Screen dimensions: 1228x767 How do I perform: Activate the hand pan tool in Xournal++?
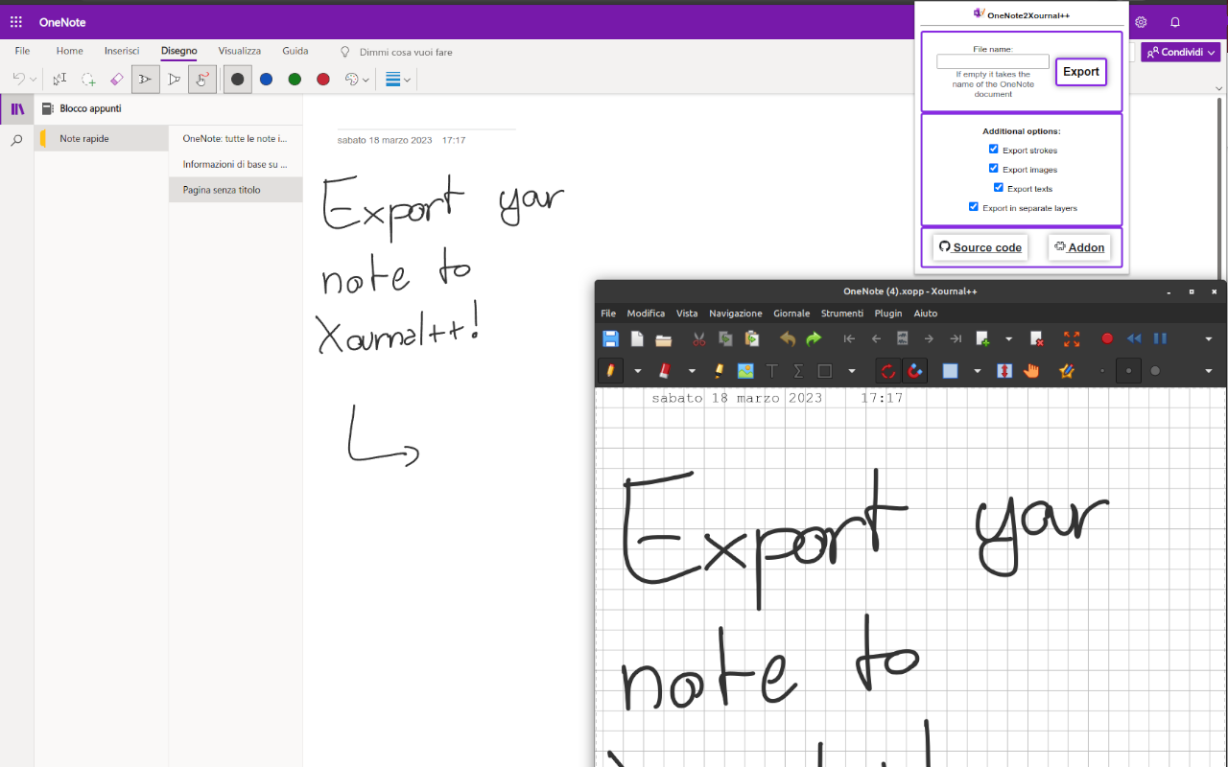1031,370
